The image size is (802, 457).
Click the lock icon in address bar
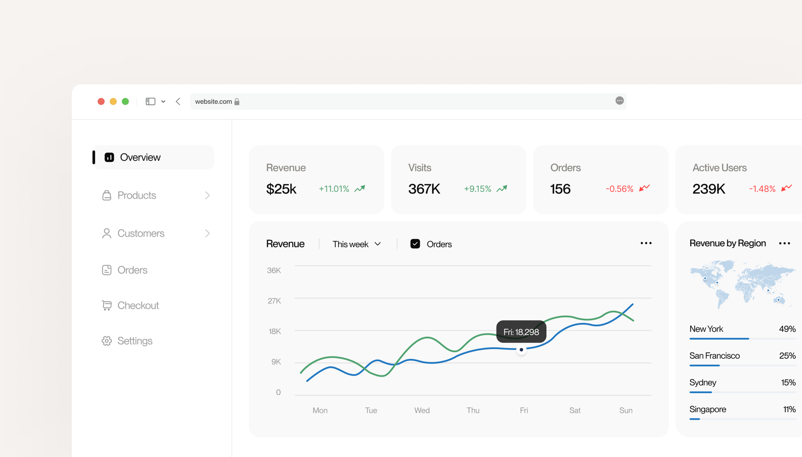(237, 101)
